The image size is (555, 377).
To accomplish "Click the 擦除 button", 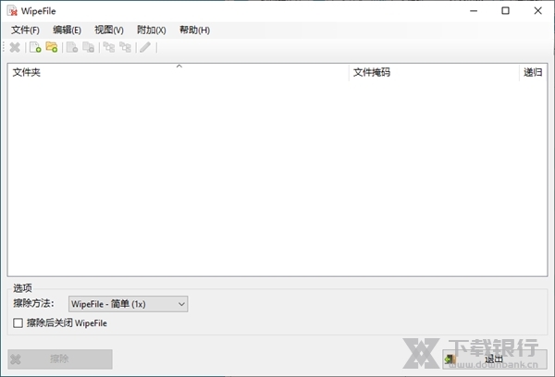I will click(60, 359).
